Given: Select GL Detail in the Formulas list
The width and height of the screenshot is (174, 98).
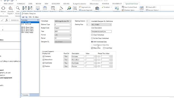Looking at the screenshot, I should pos(26,24).
